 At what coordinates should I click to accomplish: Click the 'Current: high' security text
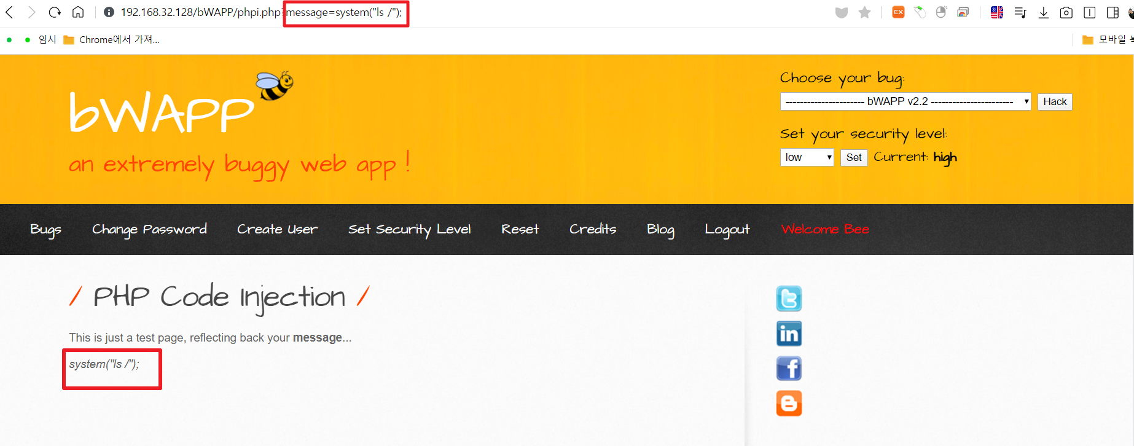click(915, 158)
